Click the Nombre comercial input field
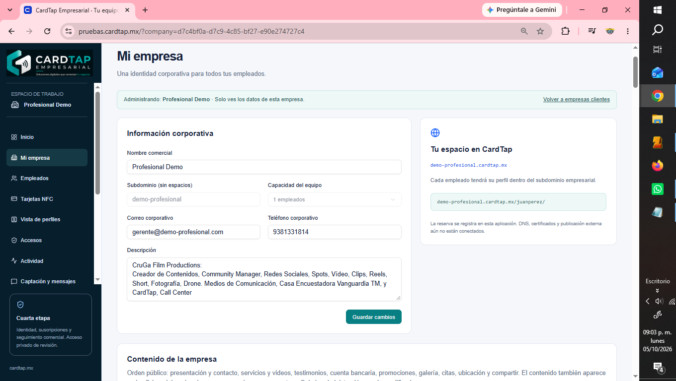The height and width of the screenshot is (381, 676). [264, 167]
